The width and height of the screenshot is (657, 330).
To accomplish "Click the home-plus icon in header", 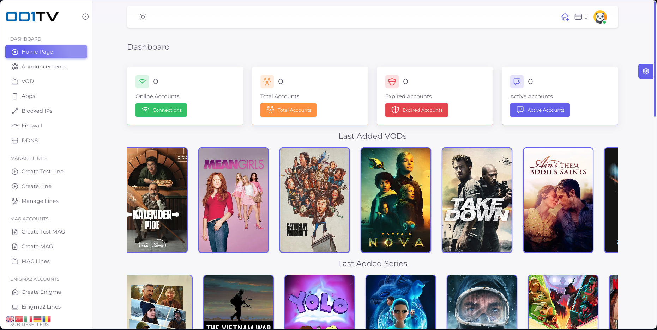I will coord(565,17).
